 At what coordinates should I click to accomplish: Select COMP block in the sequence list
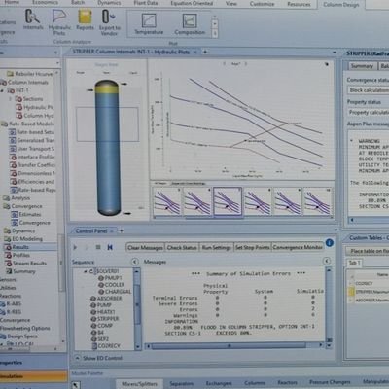pyautogui.click(x=101, y=326)
